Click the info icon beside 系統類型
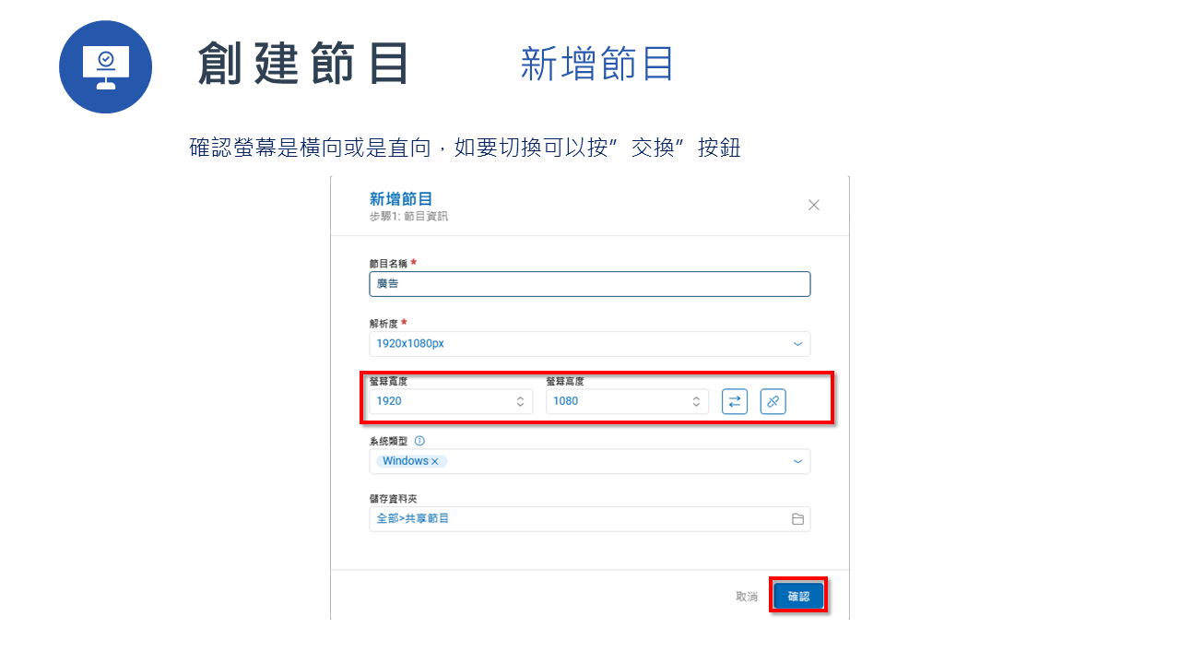Viewport: 1180px width, 664px height. 419,440
